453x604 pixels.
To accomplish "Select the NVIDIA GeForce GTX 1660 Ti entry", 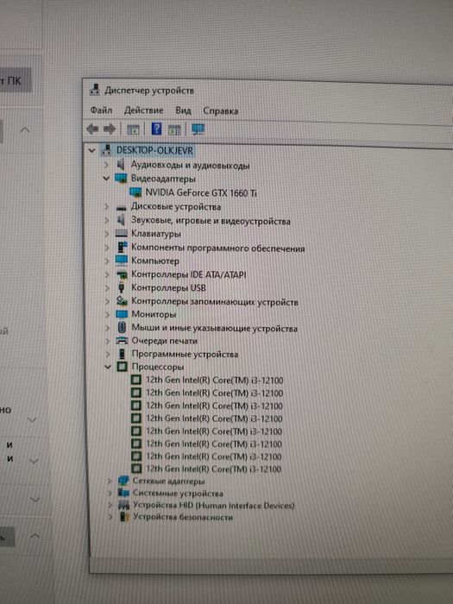I will point(201,192).
